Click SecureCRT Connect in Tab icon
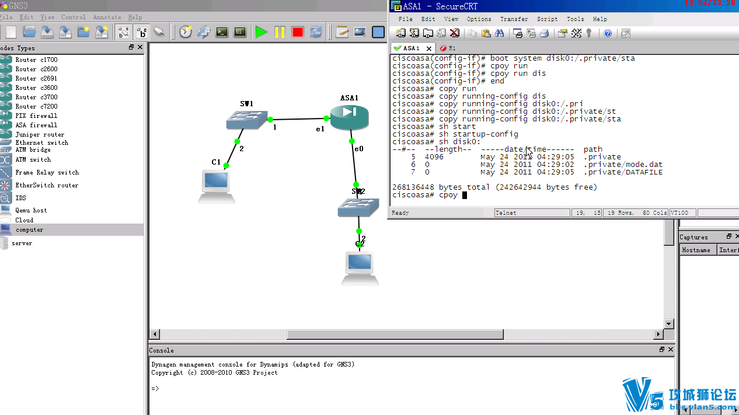739x415 pixels. 428,33
